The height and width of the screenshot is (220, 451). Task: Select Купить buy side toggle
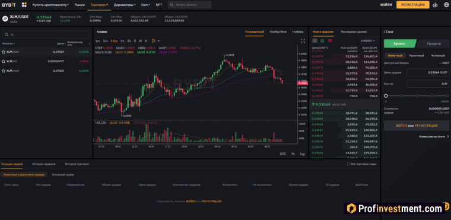[400, 44]
